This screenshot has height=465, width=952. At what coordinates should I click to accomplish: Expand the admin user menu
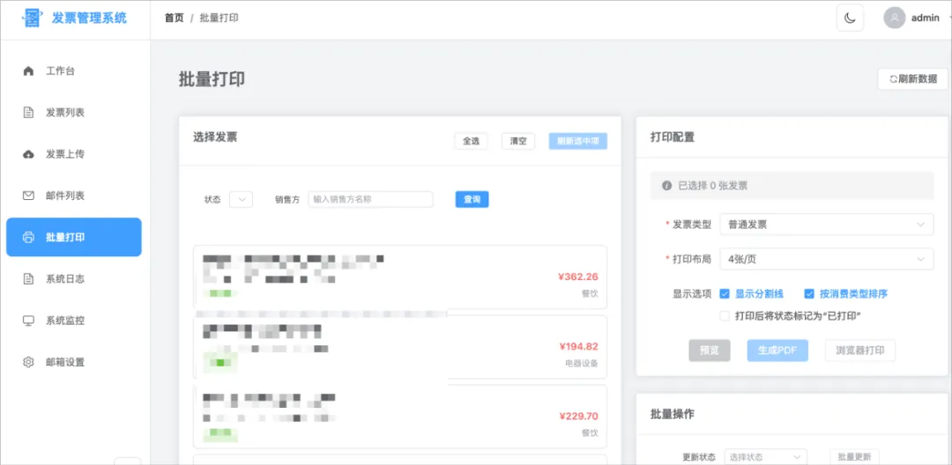916,18
